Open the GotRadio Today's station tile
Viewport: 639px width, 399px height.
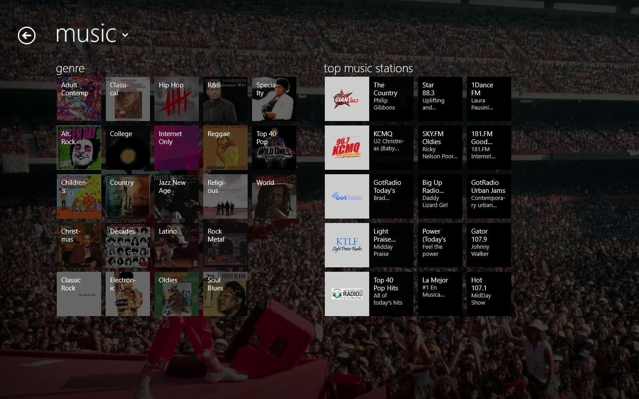pos(391,196)
